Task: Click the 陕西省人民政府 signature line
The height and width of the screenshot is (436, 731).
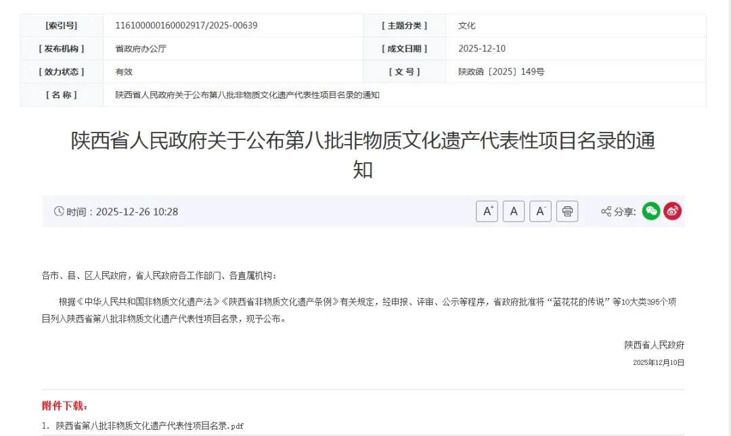Action: point(654,345)
